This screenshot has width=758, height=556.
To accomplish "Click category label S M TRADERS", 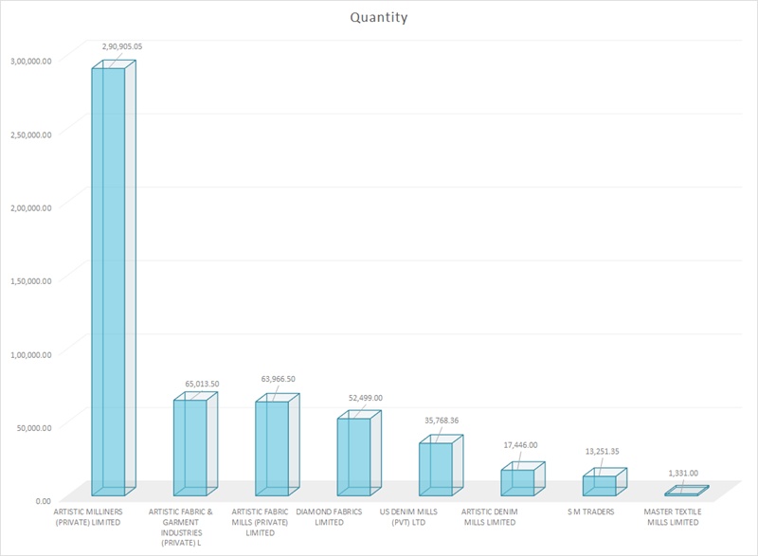I will [590, 511].
